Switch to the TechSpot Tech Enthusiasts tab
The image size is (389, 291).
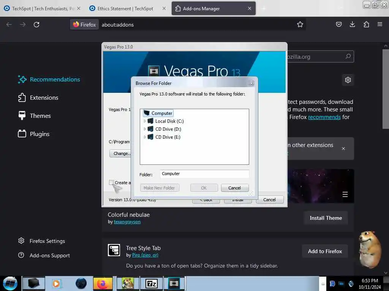pos(42,8)
